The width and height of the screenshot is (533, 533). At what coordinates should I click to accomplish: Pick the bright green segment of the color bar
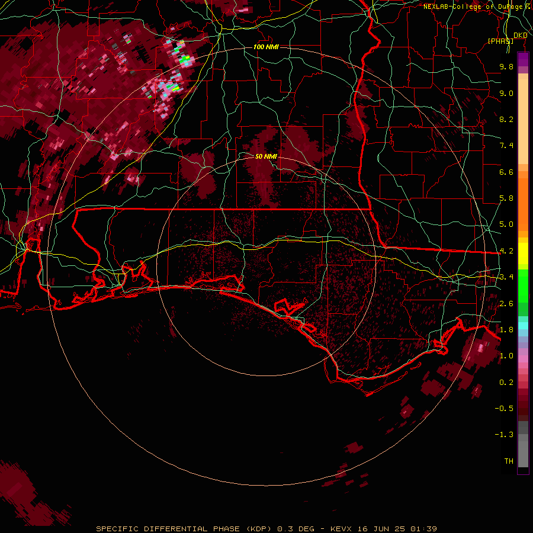tap(523, 285)
